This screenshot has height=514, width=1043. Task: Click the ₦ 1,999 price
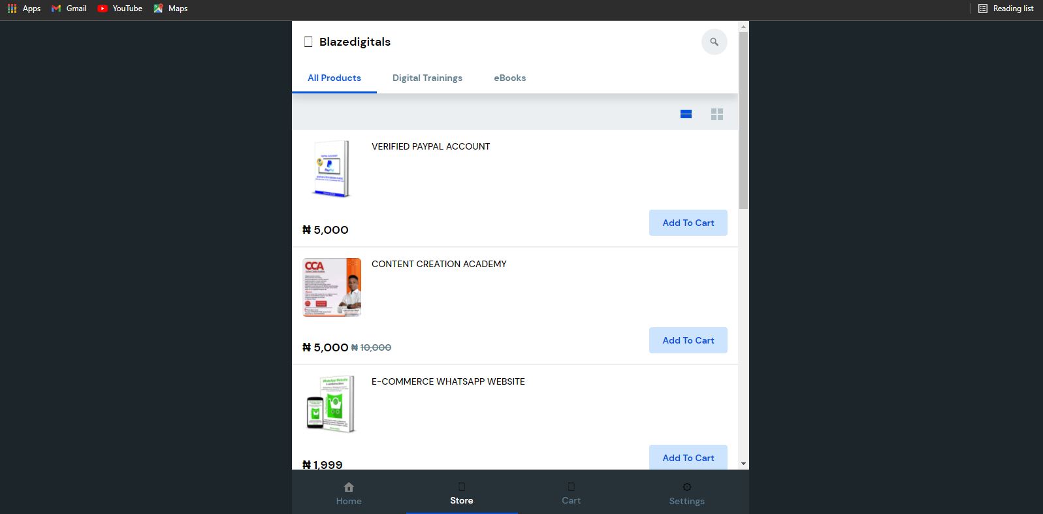[323, 465]
